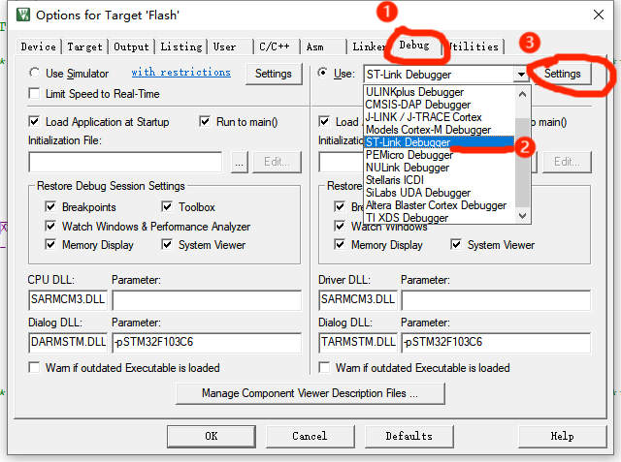Click Driver DLL field SARMCM3.DLL

coord(358,299)
